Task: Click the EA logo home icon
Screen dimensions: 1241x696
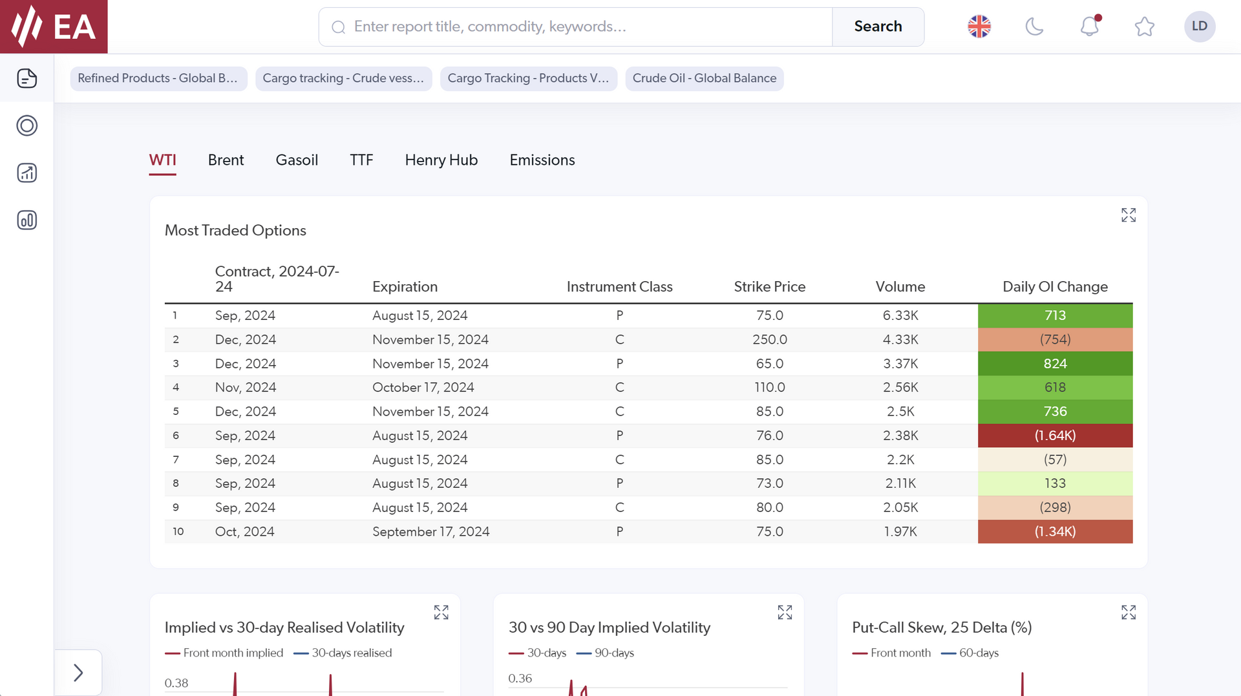Action: click(x=54, y=26)
